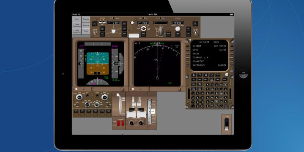Toggle the V/S-FPA selector switch
Screen dimensions: 304x152
160,18
